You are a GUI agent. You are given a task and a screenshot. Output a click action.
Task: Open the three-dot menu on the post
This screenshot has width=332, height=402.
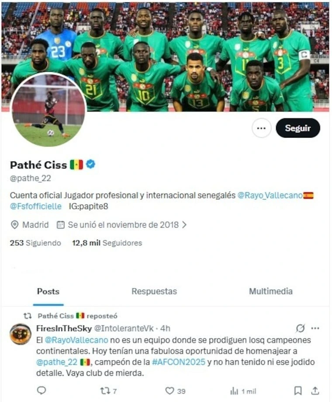click(x=315, y=328)
